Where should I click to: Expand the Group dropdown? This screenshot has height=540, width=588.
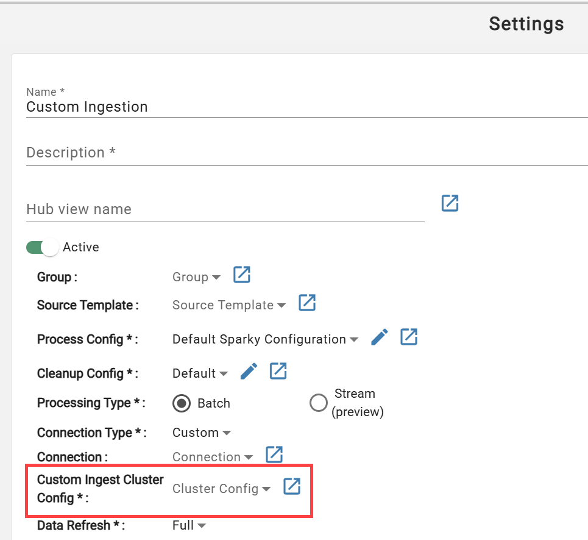(196, 277)
